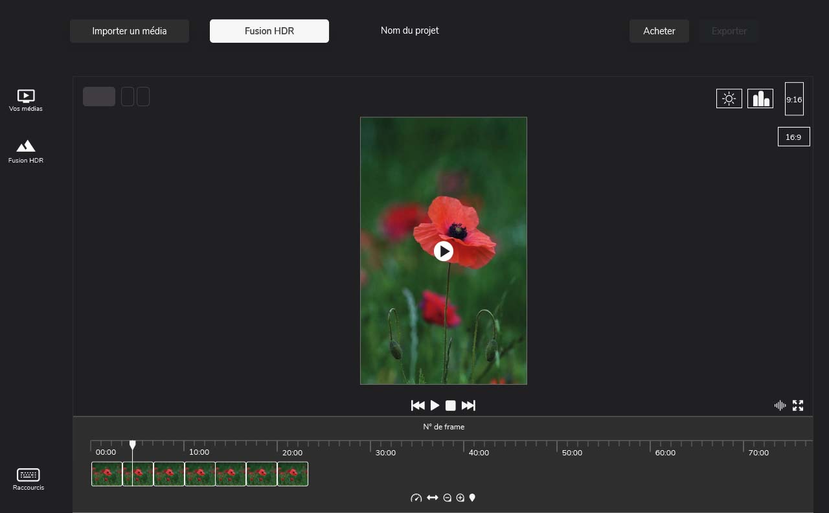Play the video from transport controls
The height and width of the screenshot is (513, 829).
click(x=435, y=405)
